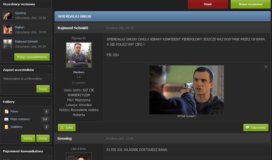Click the Pif Paf Hubert ! caption
This screenshot has height=160, width=272.
point(187,116)
